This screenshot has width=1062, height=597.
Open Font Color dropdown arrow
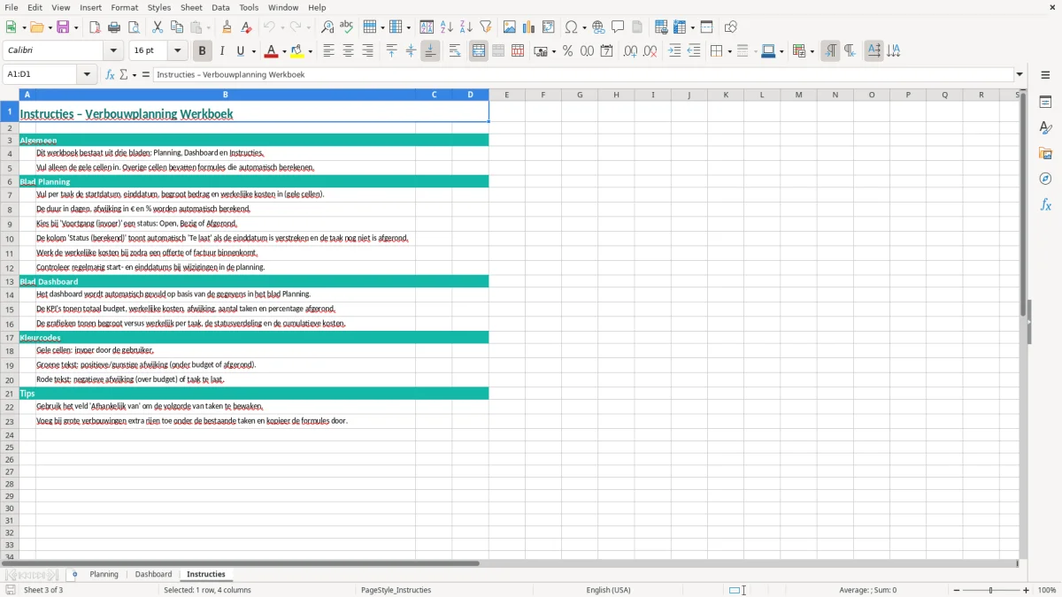tap(284, 51)
